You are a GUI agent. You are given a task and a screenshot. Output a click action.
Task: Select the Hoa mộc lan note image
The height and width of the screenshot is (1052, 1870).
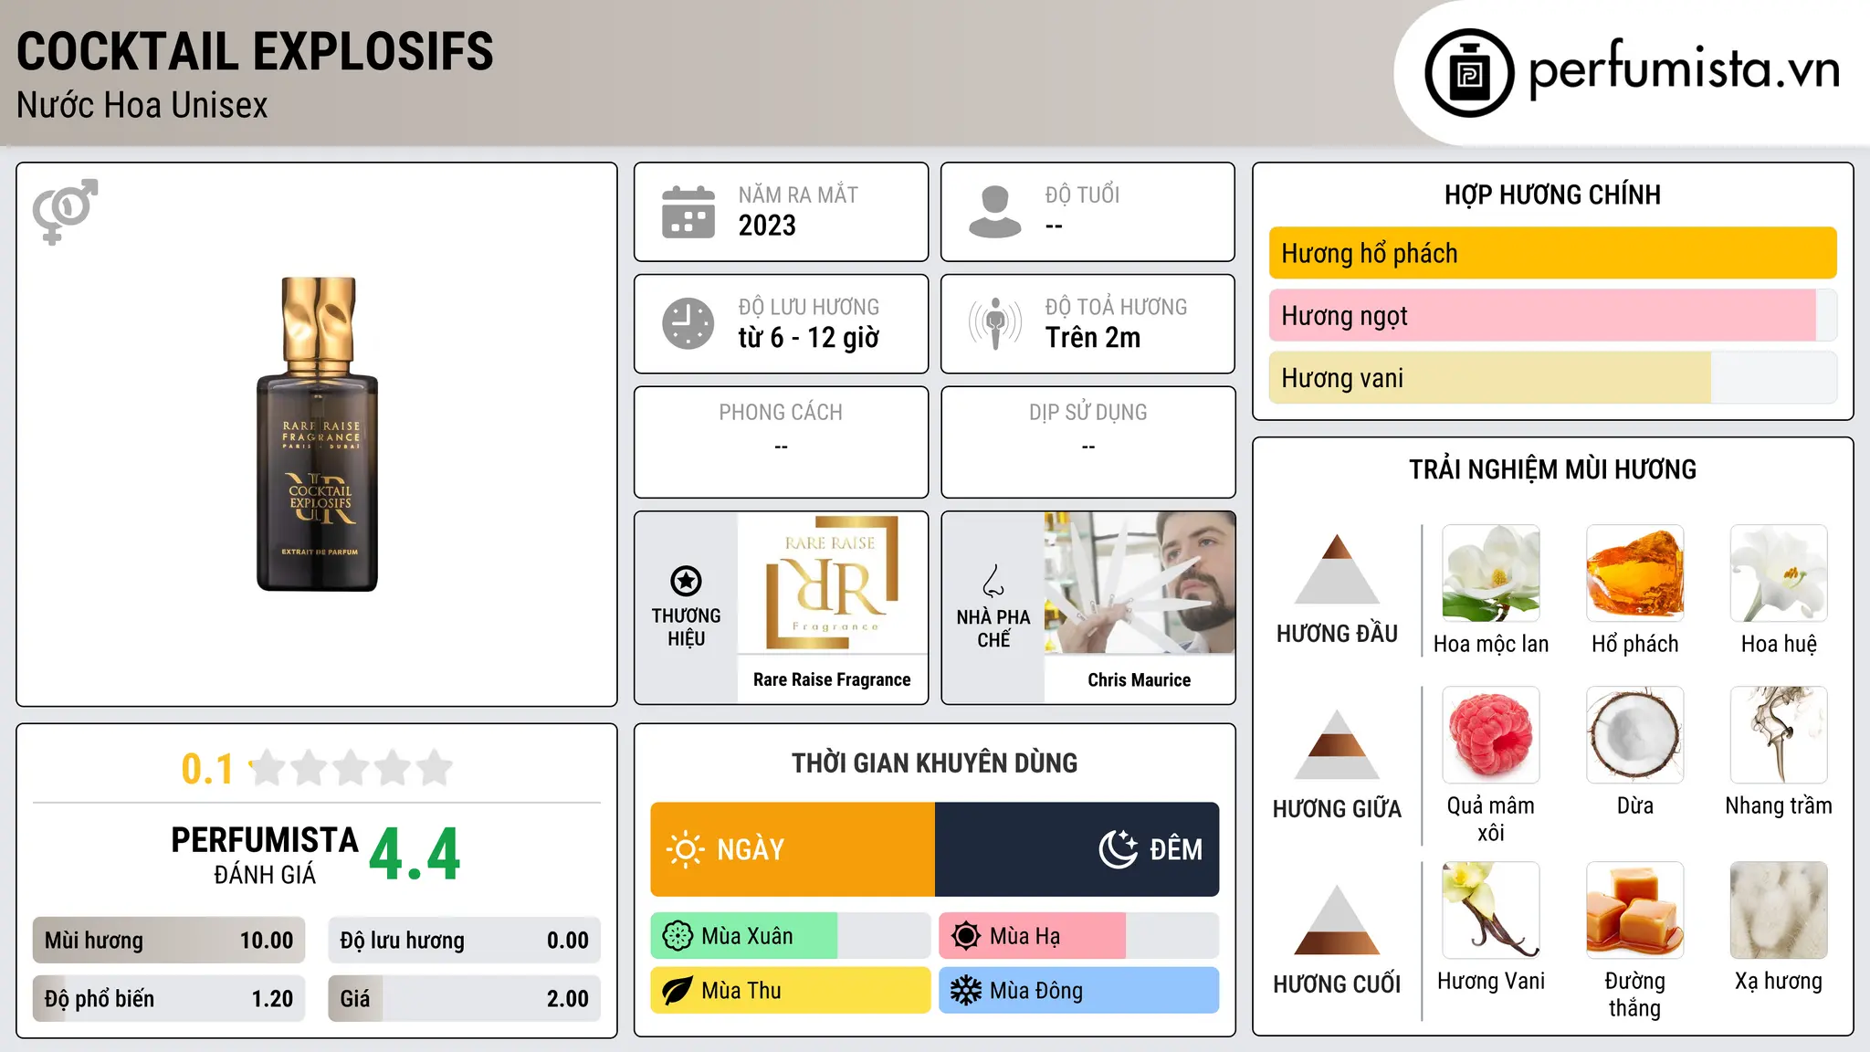coord(1491,573)
